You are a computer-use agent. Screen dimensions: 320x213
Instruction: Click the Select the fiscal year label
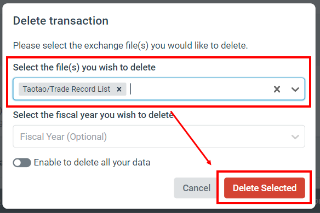94,115
